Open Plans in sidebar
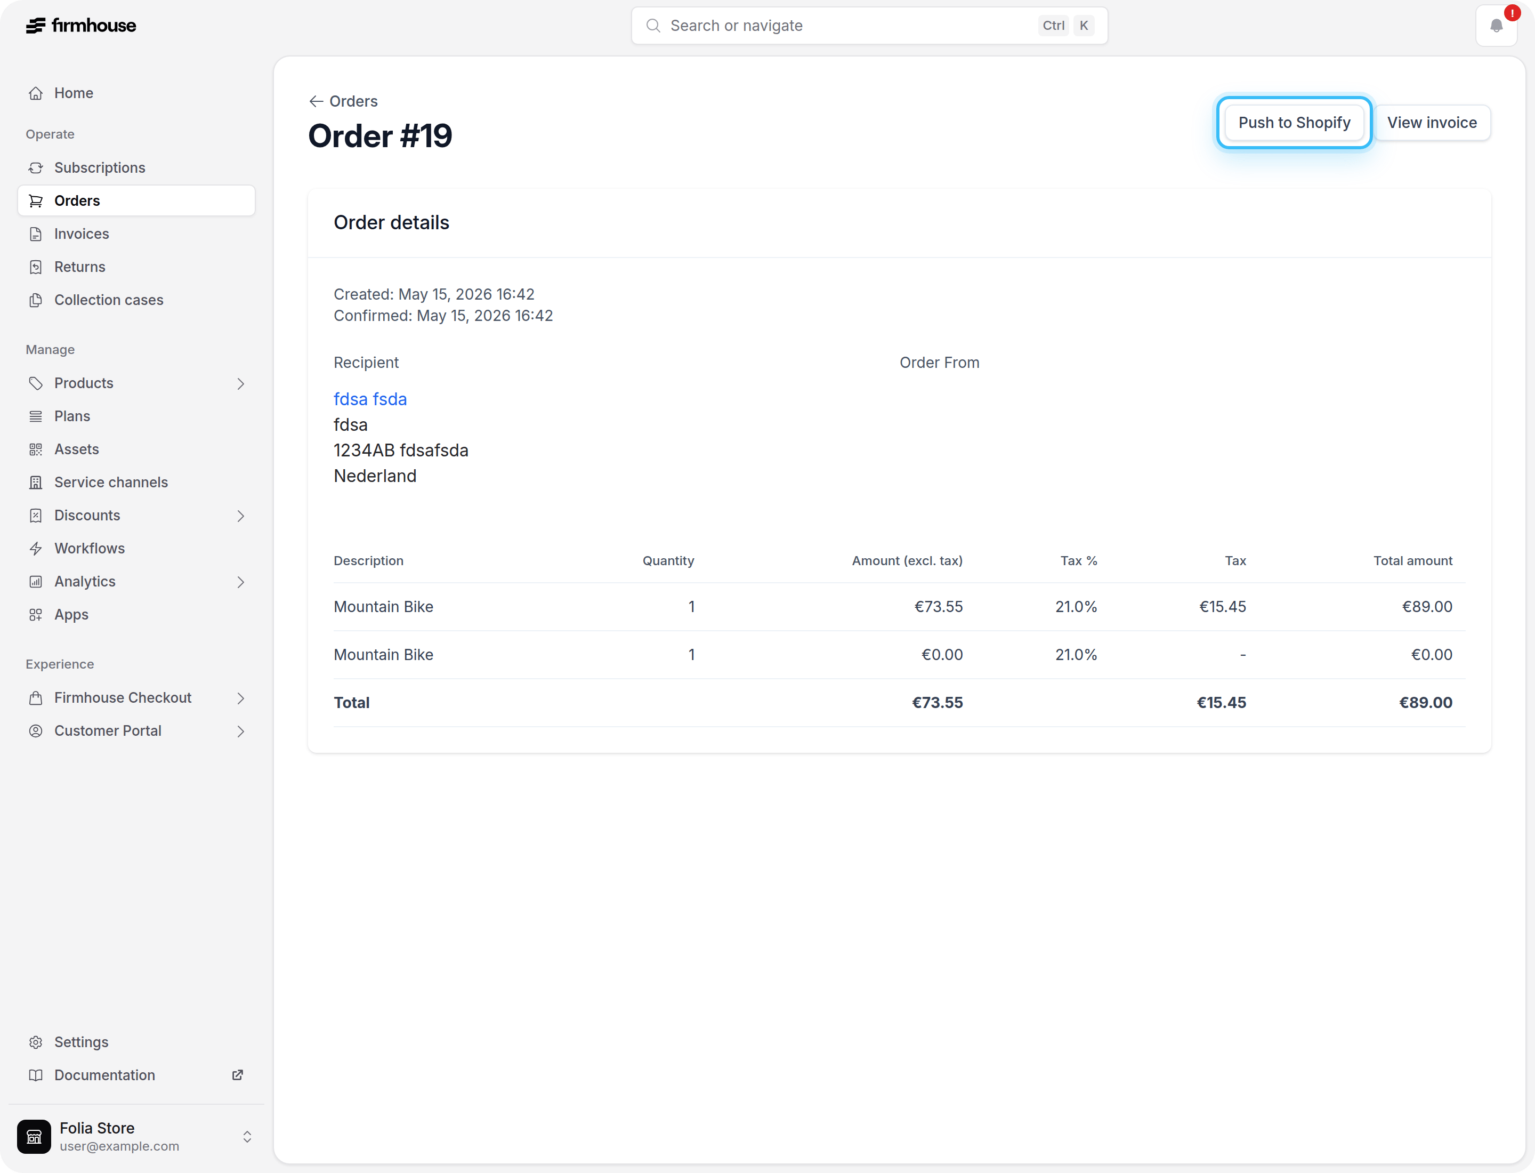The image size is (1535, 1173). pos(136,416)
